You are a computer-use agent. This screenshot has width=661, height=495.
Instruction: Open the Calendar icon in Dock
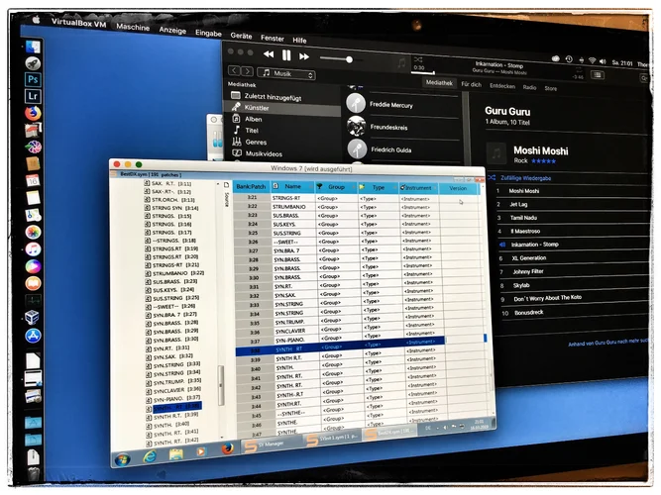[x=33, y=180]
